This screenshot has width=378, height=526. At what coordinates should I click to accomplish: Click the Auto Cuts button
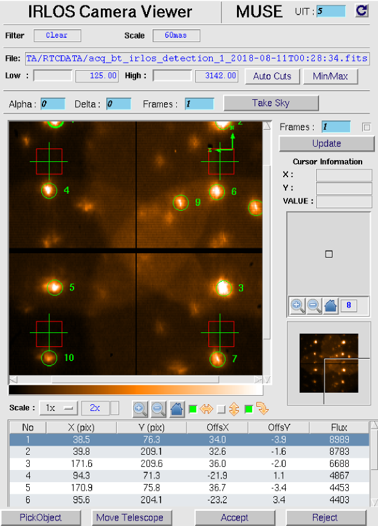point(272,76)
